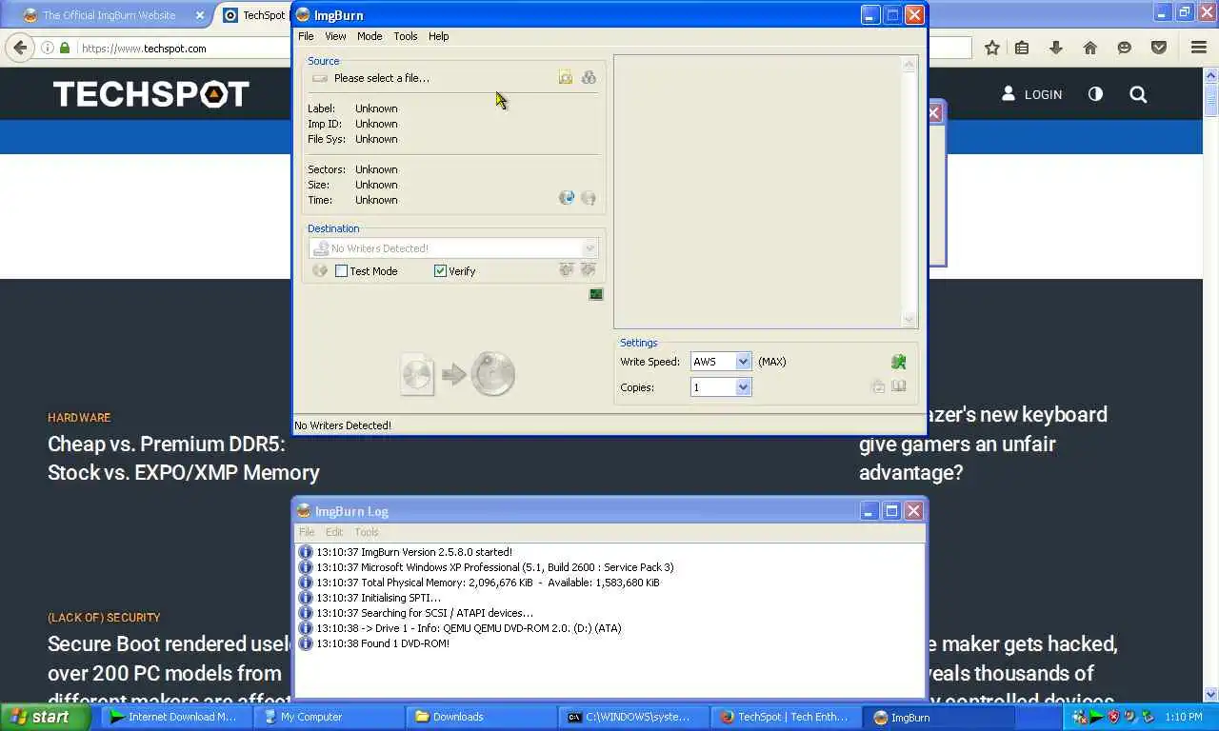Click the Firefox back arrow button
The image size is (1219, 731).
pos(20,48)
